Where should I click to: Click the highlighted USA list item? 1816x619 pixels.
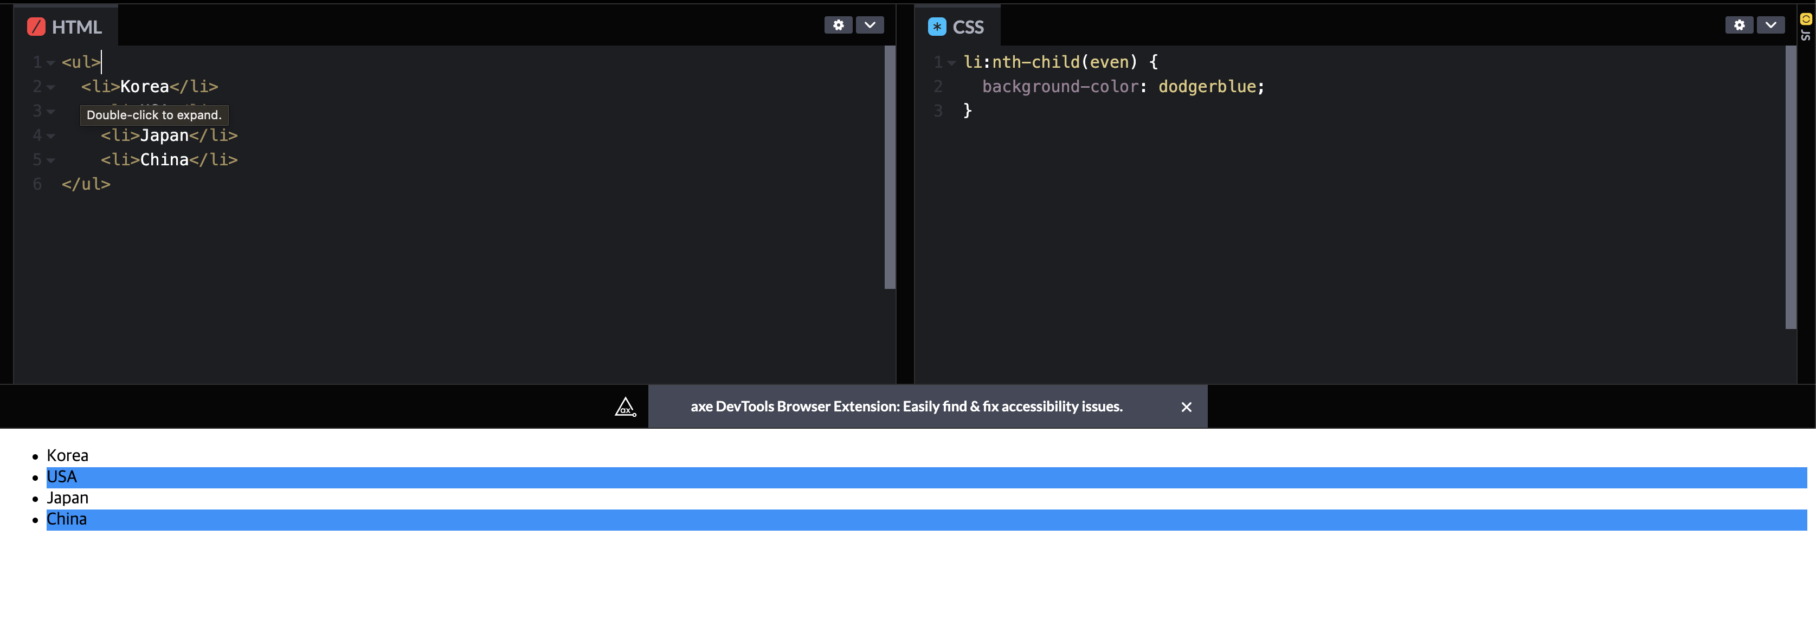(x=62, y=478)
